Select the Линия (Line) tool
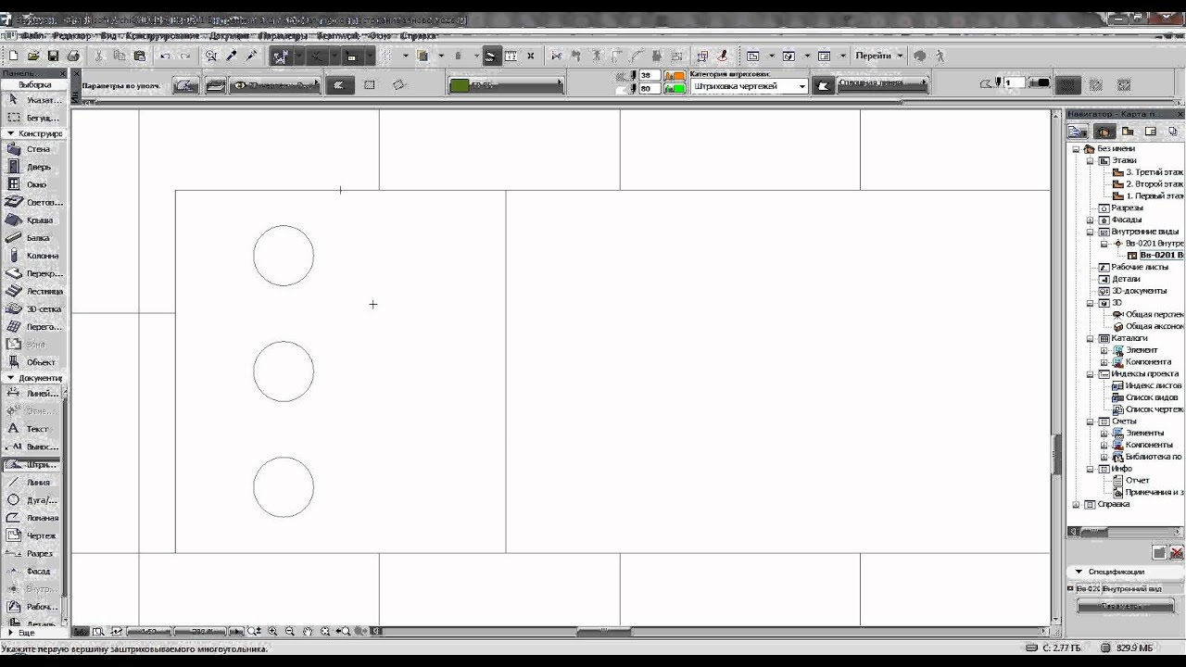 [32, 483]
